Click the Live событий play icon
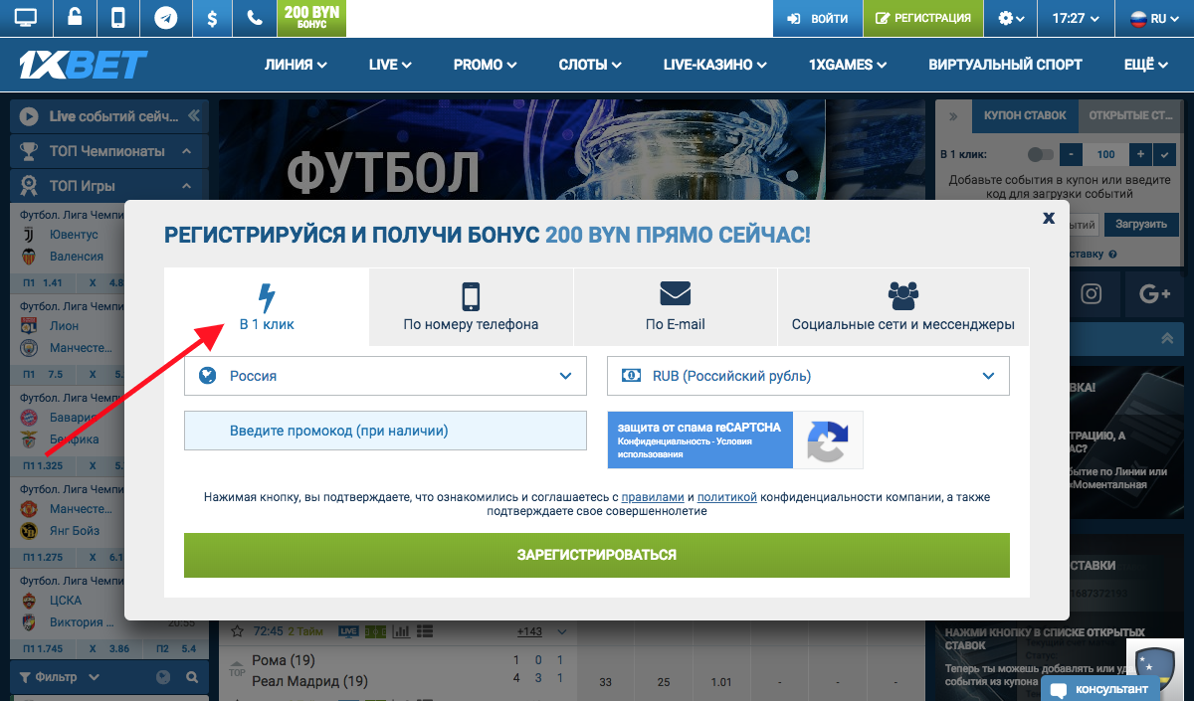This screenshot has height=701, width=1194. [x=29, y=116]
